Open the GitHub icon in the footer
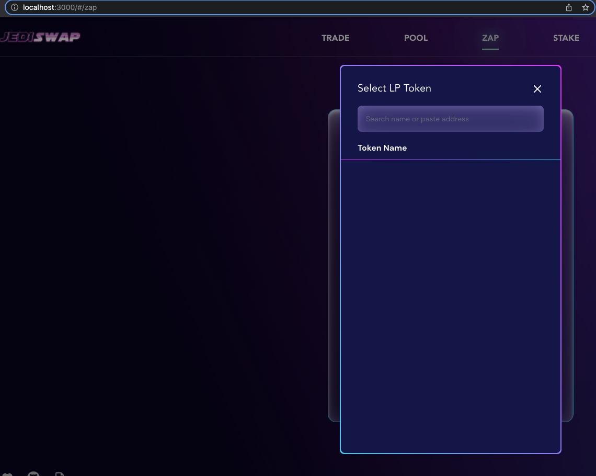 33,474
